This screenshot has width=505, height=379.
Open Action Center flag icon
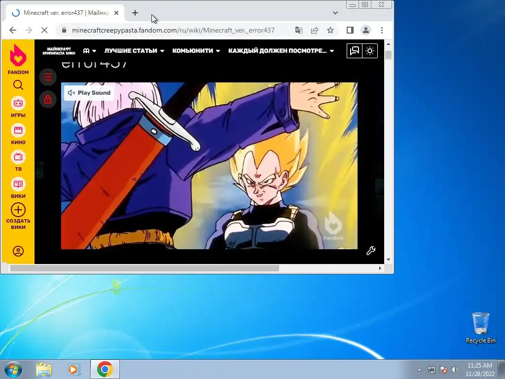(x=443, y=370)
